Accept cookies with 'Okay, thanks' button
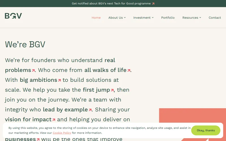 [x=206, y=130]
